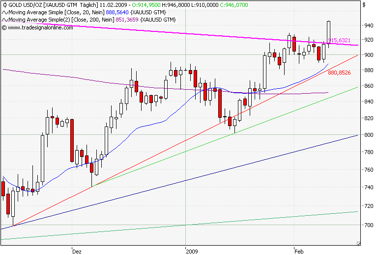Viewport: 378px width, 255px height.
Task: Click the 720 price axis label
Action: tap(368, 206)
